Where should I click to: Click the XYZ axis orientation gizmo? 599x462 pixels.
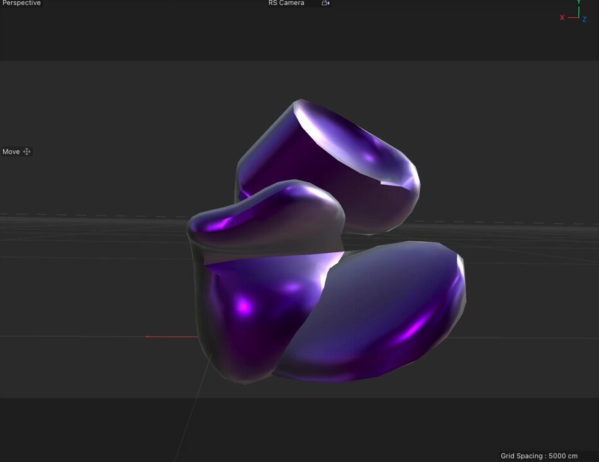(x=573, y=12)
